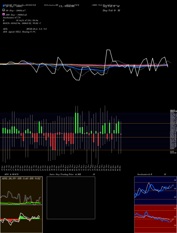Select the CL: 9956.00 closing value
The height and width of the screenshot is (233, 177).
[x=67, y=6]
